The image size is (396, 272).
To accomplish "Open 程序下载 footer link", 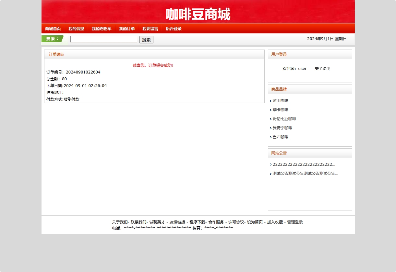I will (x=198, y=222).
